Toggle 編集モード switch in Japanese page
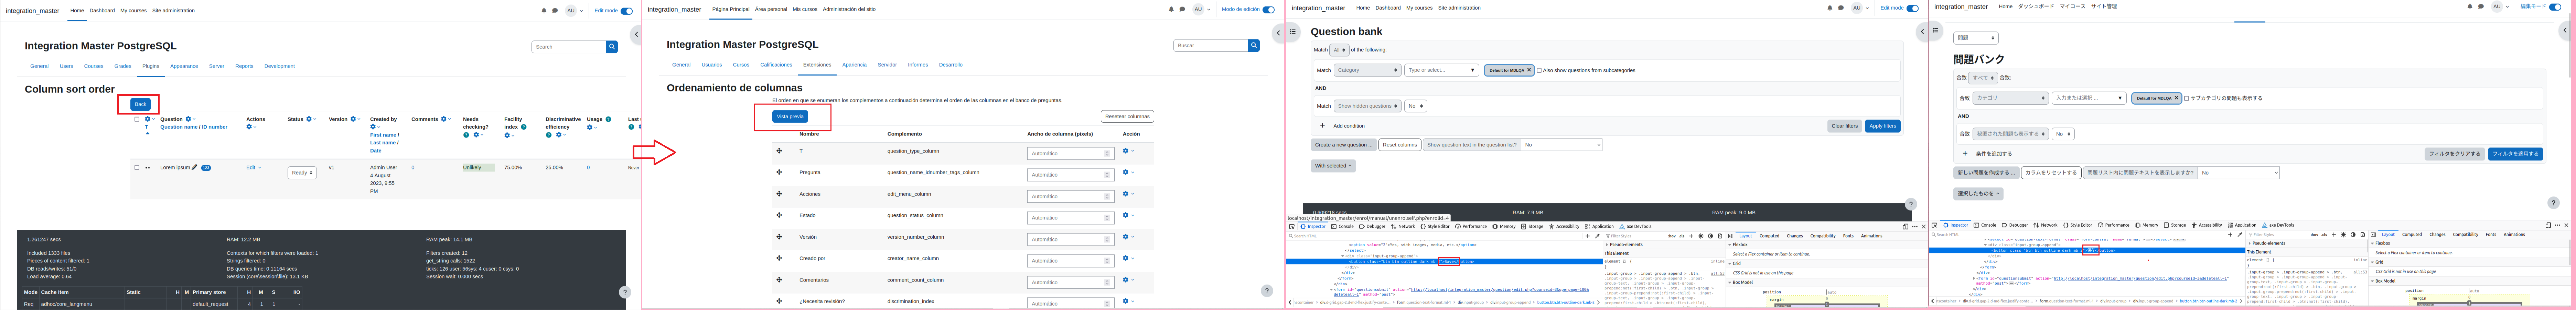The image size is (2576, 310). 2555,7
